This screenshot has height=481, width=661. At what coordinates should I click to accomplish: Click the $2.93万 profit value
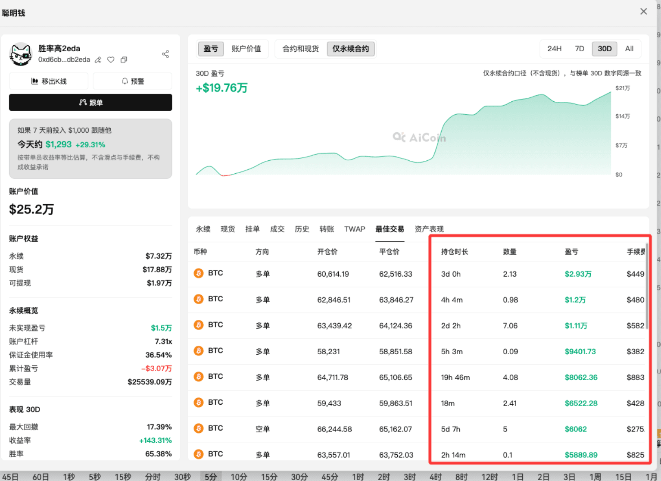pyautogui.click(x=578, y=274)
